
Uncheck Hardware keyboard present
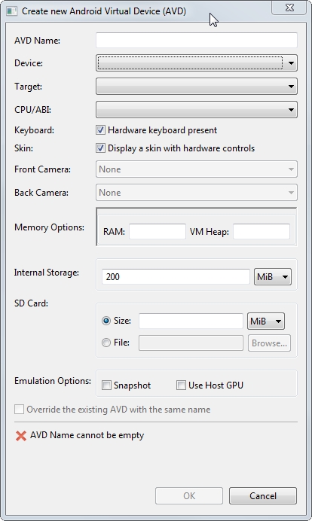coord(100,130)
